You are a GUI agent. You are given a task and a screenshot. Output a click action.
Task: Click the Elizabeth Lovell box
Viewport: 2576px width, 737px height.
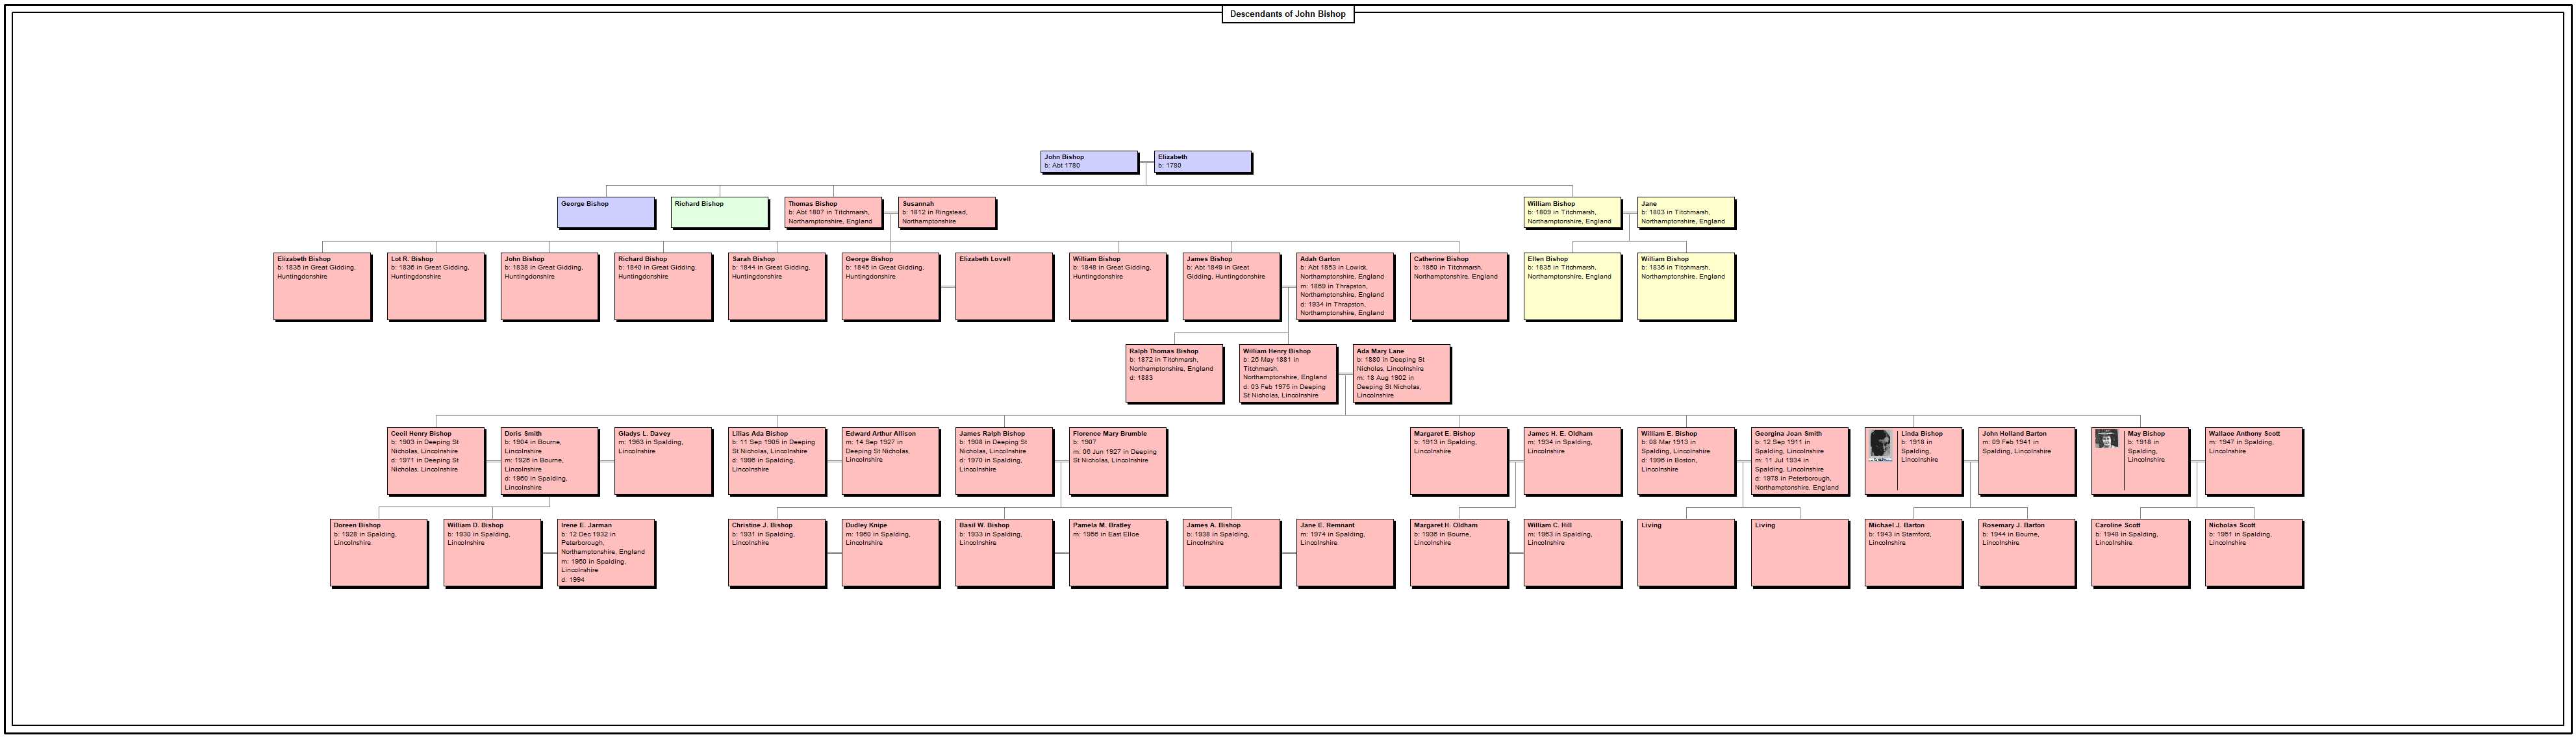(1004, 286)
